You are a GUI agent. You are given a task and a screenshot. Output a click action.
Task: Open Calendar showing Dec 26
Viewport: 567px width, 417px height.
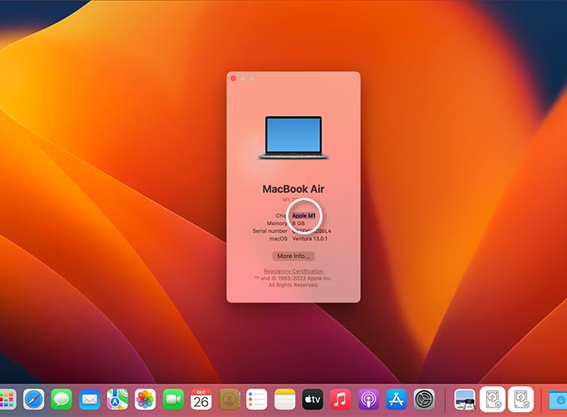coord(201,400)
